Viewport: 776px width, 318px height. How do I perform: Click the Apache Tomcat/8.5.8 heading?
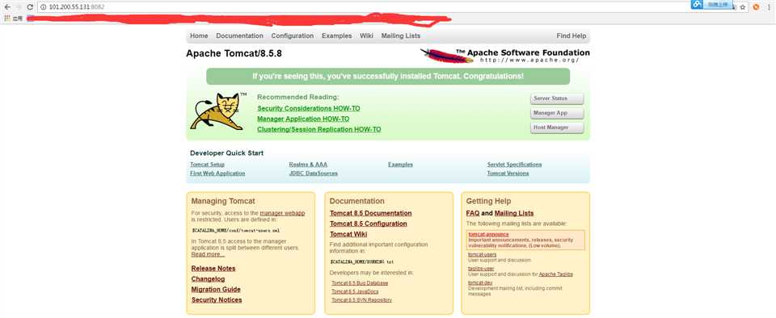(234, 53)
